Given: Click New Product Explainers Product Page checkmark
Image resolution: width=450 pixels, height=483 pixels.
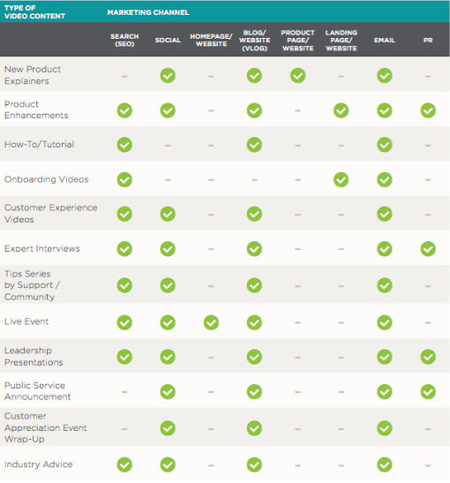Looking at the screenshot, I should point(297,75).
